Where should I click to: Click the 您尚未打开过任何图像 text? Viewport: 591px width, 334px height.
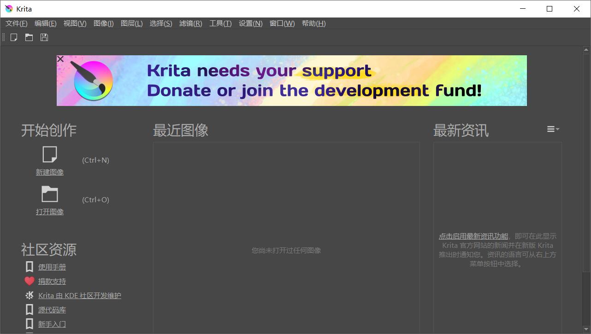[x=286, y=250]
